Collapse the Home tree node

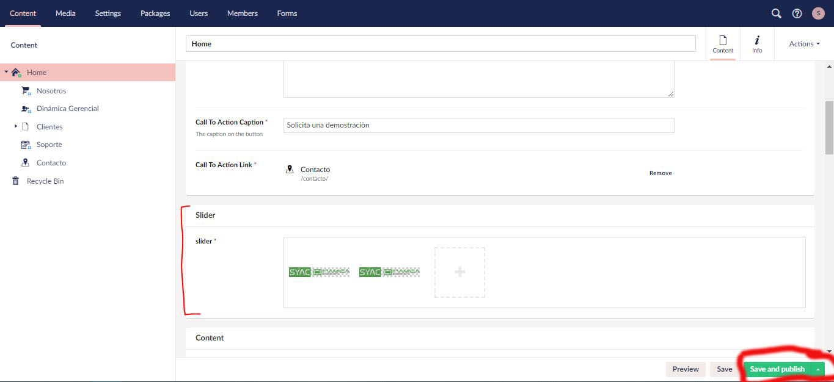point(6,72)
